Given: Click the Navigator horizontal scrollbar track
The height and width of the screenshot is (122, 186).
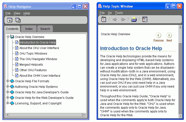Looking at the screenshot, I should pyautogui.click(x=46, y=115).
